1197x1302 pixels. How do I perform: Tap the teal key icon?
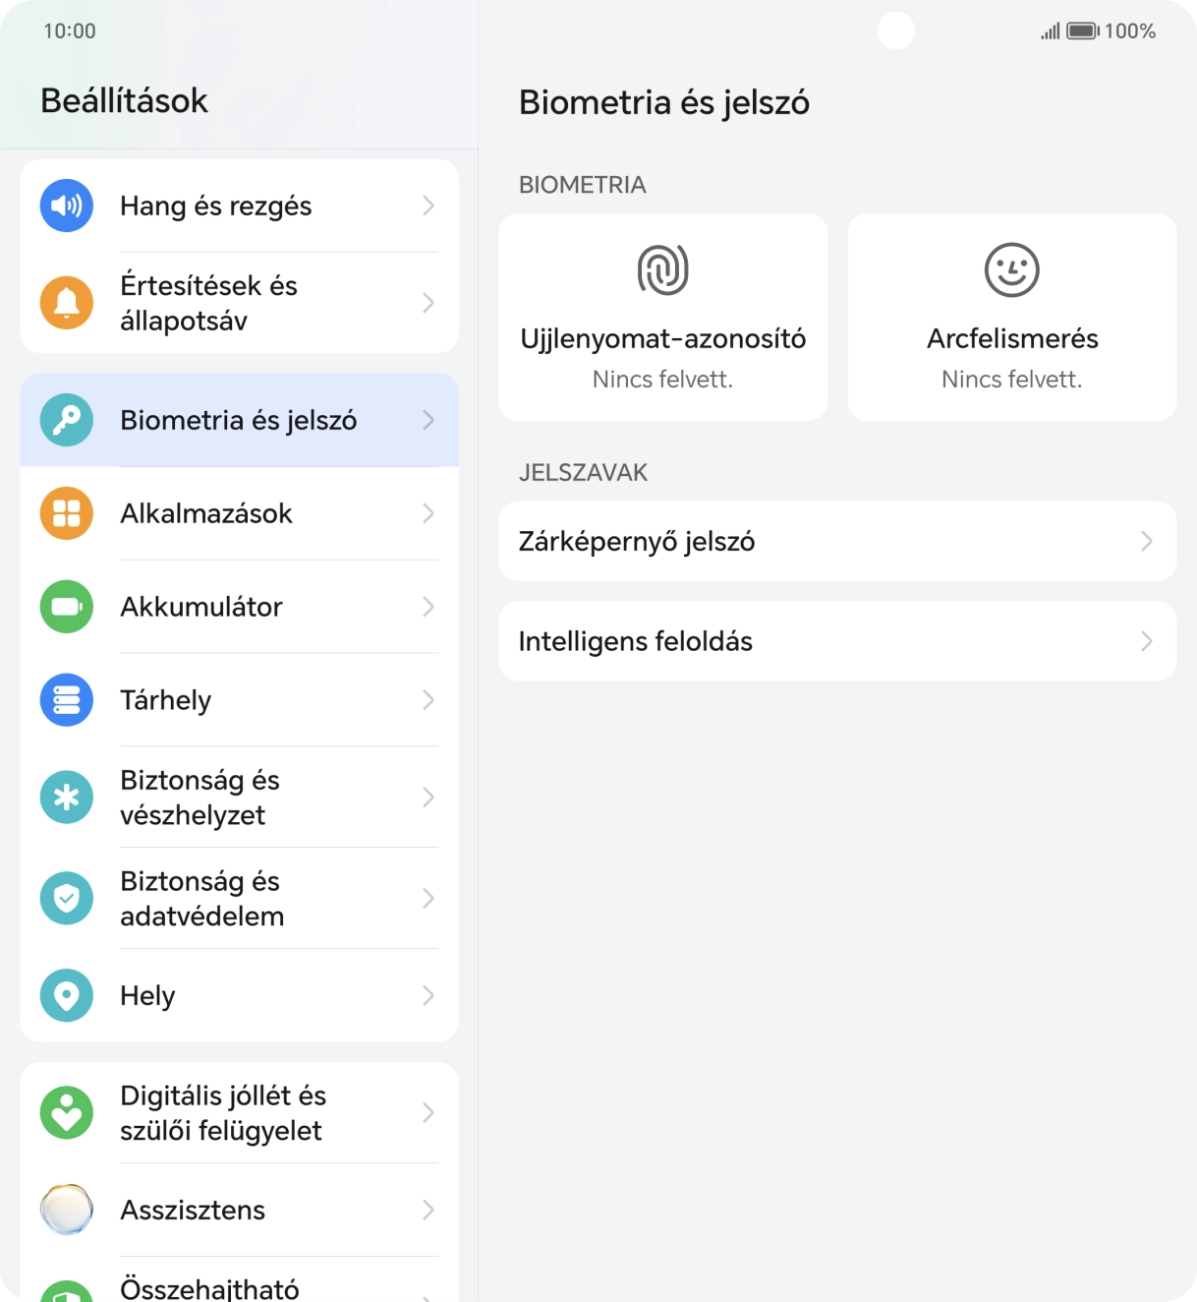[x=67, y=420]
